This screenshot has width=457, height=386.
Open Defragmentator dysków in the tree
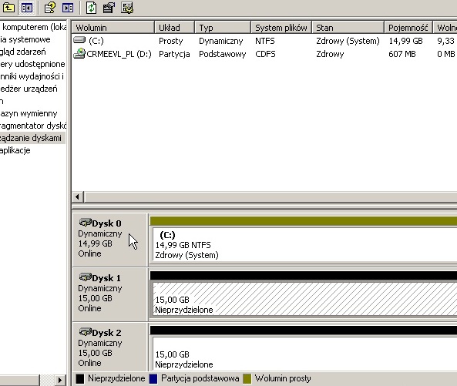(33, 126)
